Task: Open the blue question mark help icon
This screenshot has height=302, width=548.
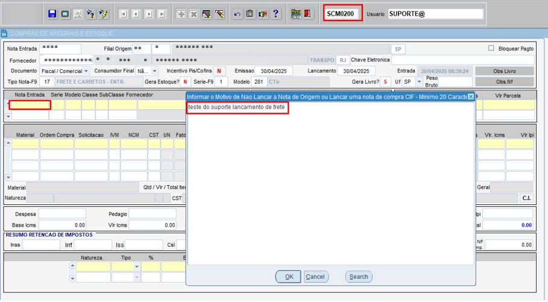Action: pos(276,13)
